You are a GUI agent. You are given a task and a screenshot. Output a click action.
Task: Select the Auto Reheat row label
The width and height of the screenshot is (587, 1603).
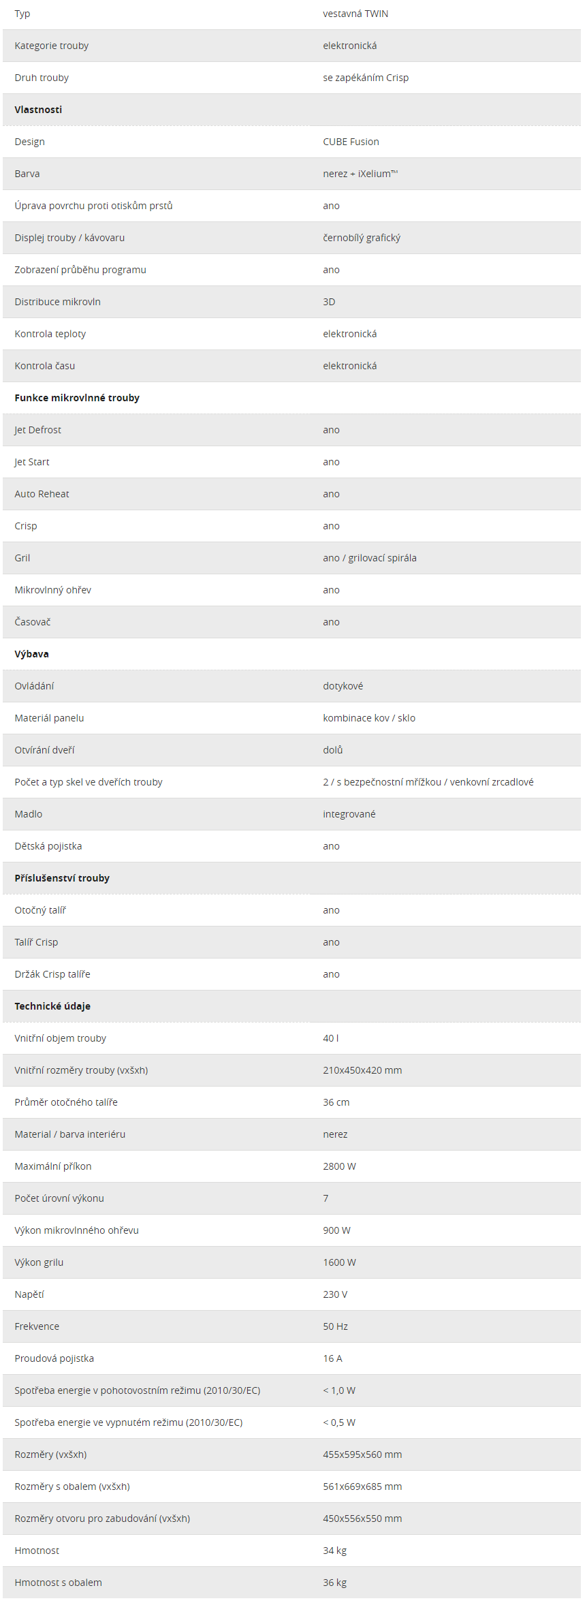pos(42,494)
